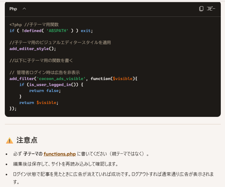Click the bullet starting with ログイン状態で
225x187 pixels.
111,174
